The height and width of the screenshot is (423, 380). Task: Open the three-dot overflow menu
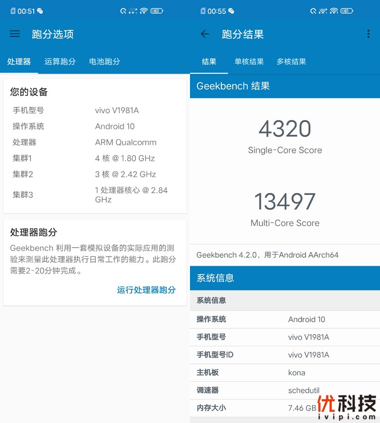tap(368, 34)
